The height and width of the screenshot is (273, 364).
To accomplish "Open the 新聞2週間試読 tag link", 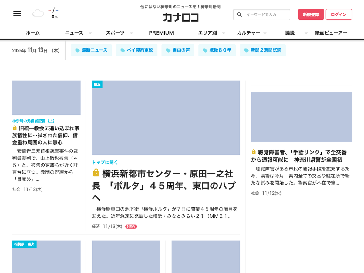I will 263,50.
